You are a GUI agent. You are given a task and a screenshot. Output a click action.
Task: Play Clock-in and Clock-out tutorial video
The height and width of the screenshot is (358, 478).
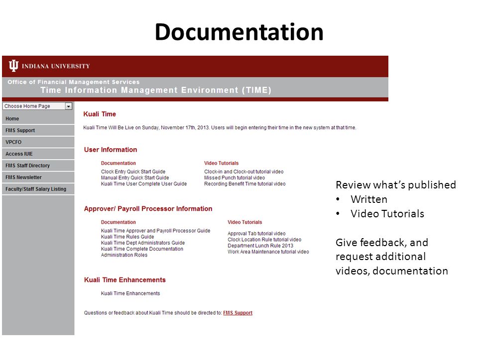(x=244, y=172)
